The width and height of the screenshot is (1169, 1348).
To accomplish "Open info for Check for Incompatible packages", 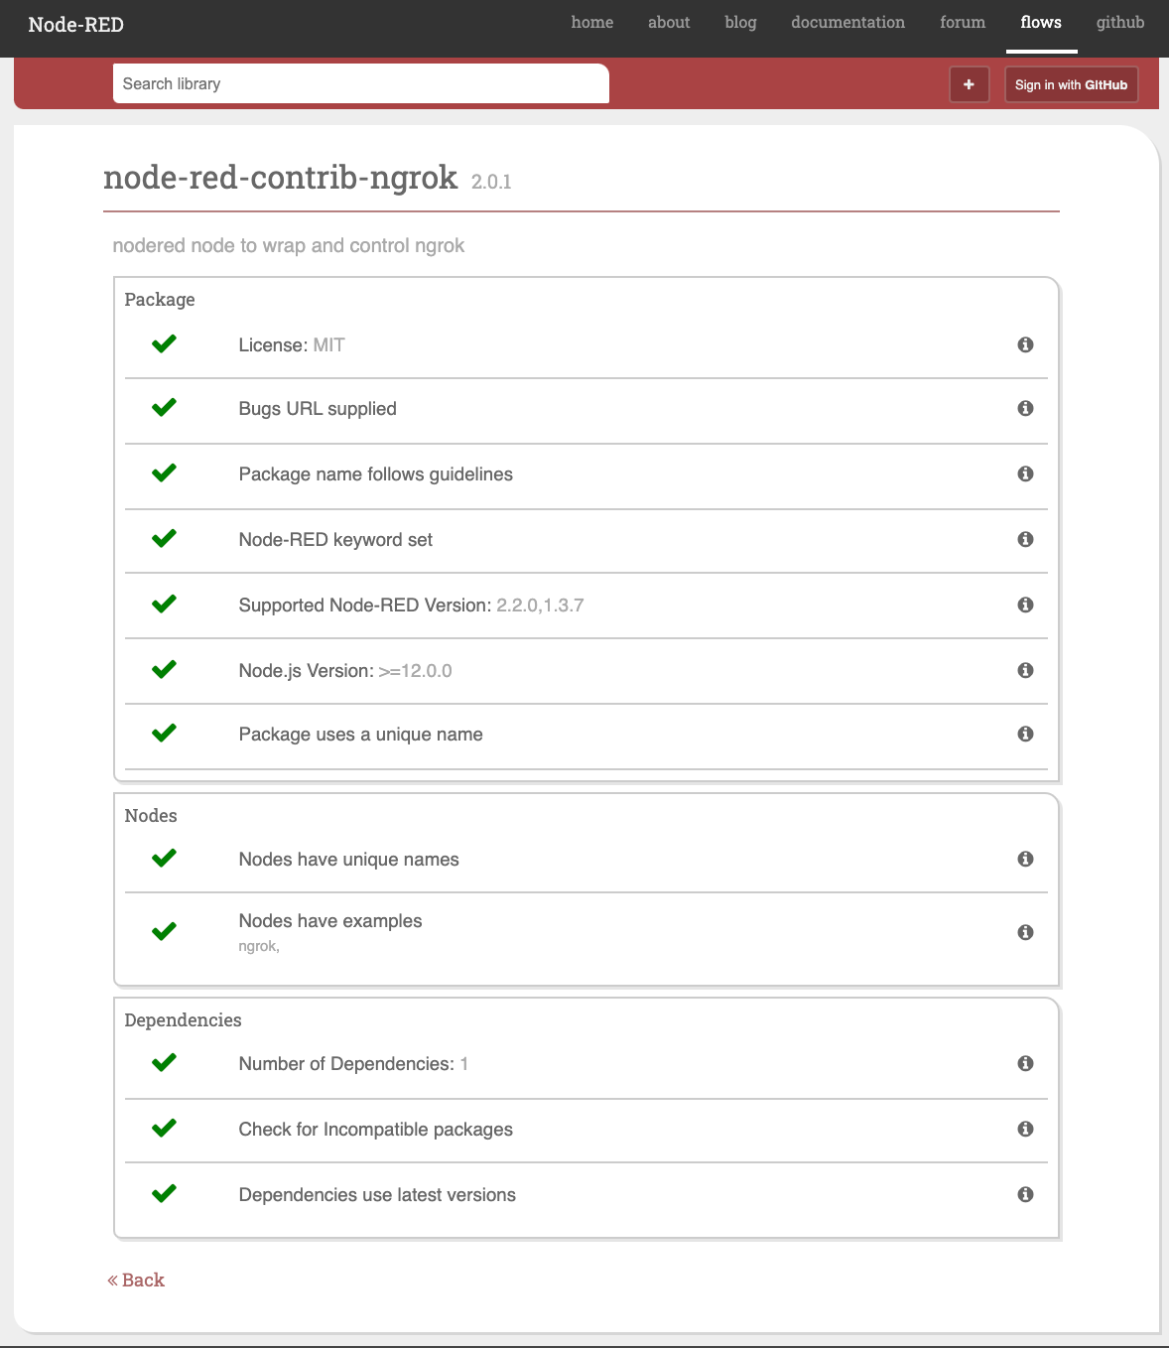I will 1025,1129.
